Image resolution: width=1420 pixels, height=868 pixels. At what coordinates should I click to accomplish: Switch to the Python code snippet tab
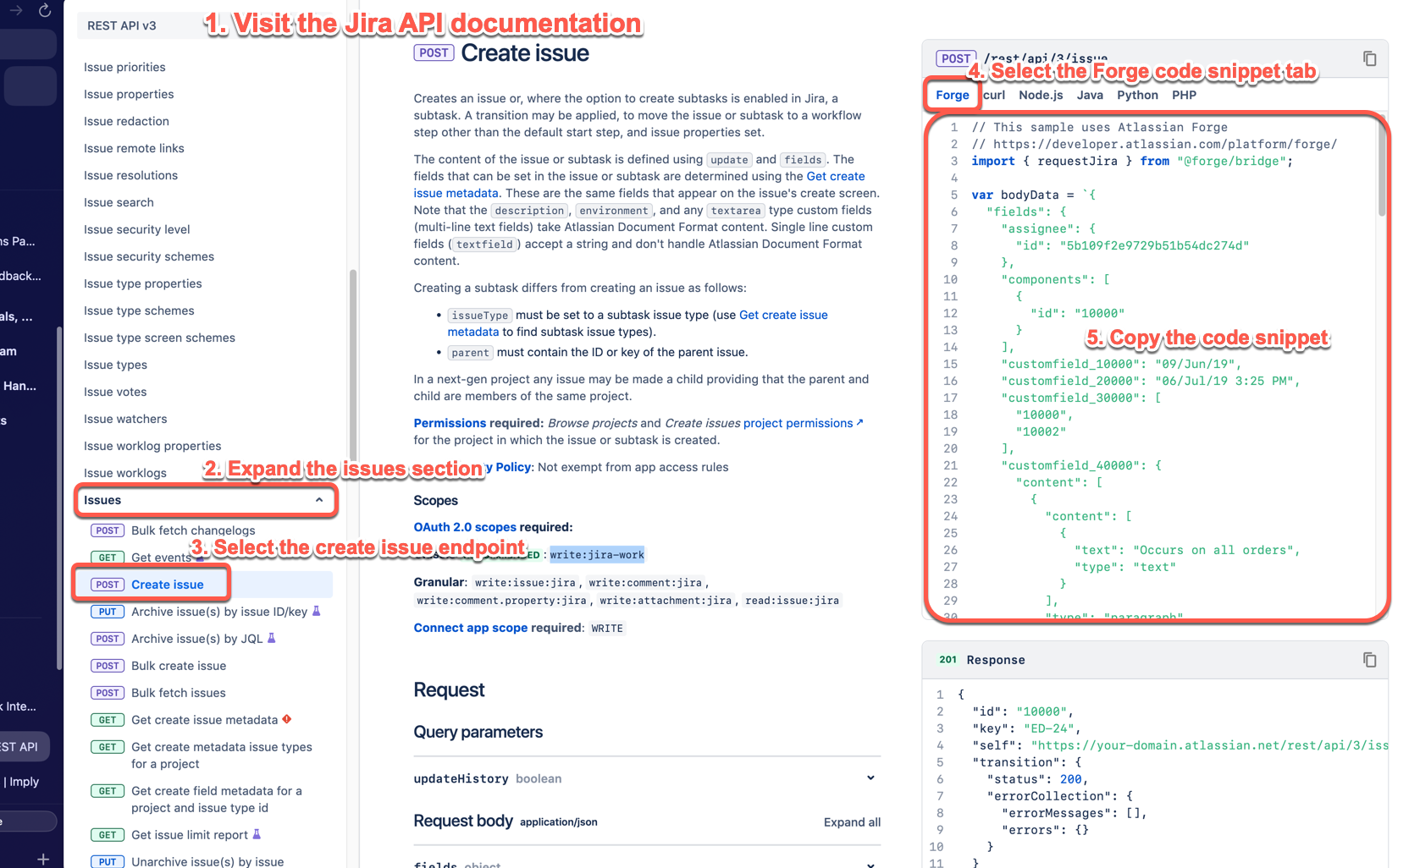point(1137,95)
